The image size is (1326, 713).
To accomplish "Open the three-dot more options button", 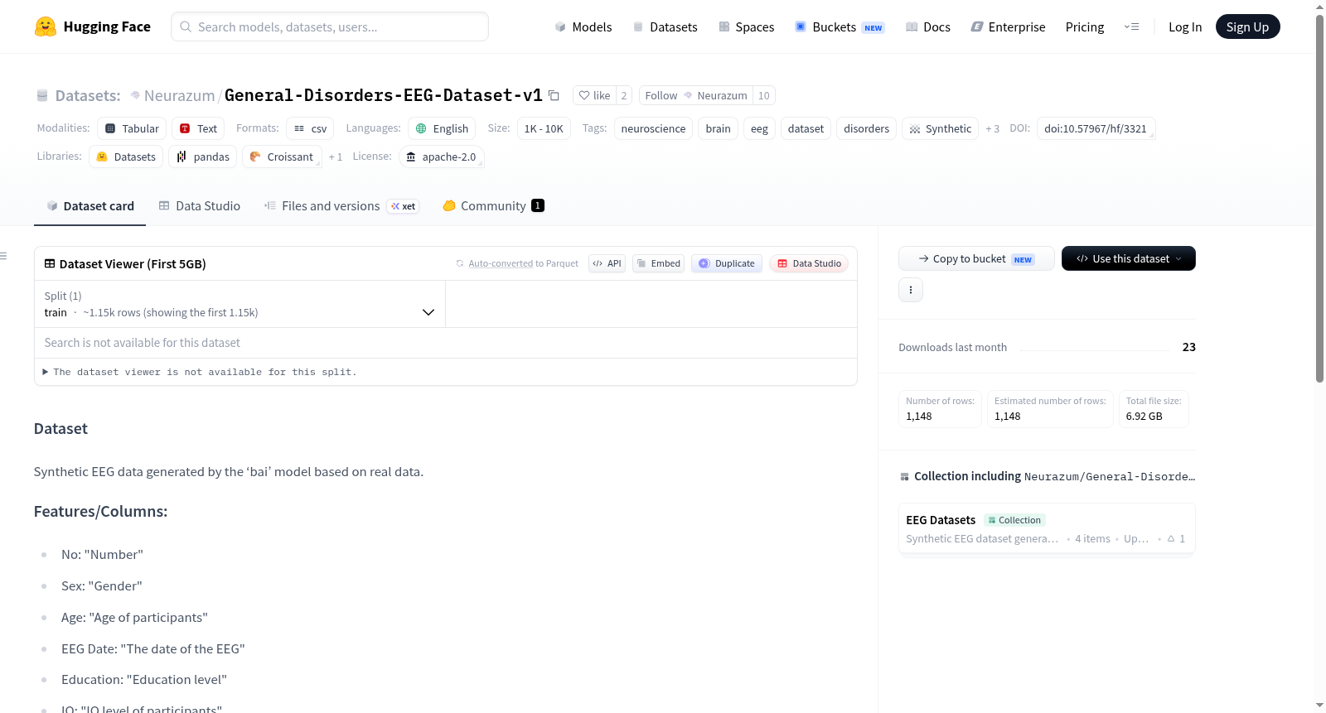I will pos(911,290).
